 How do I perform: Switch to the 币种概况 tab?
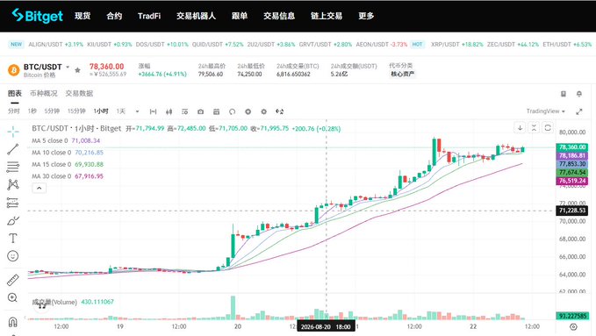[44, 94]
